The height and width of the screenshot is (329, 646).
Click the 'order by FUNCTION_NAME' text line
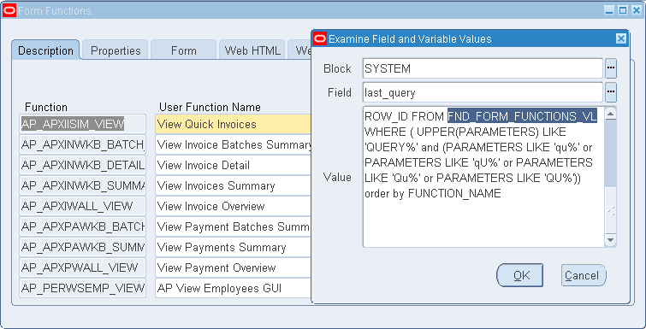(x=433, y=193)
